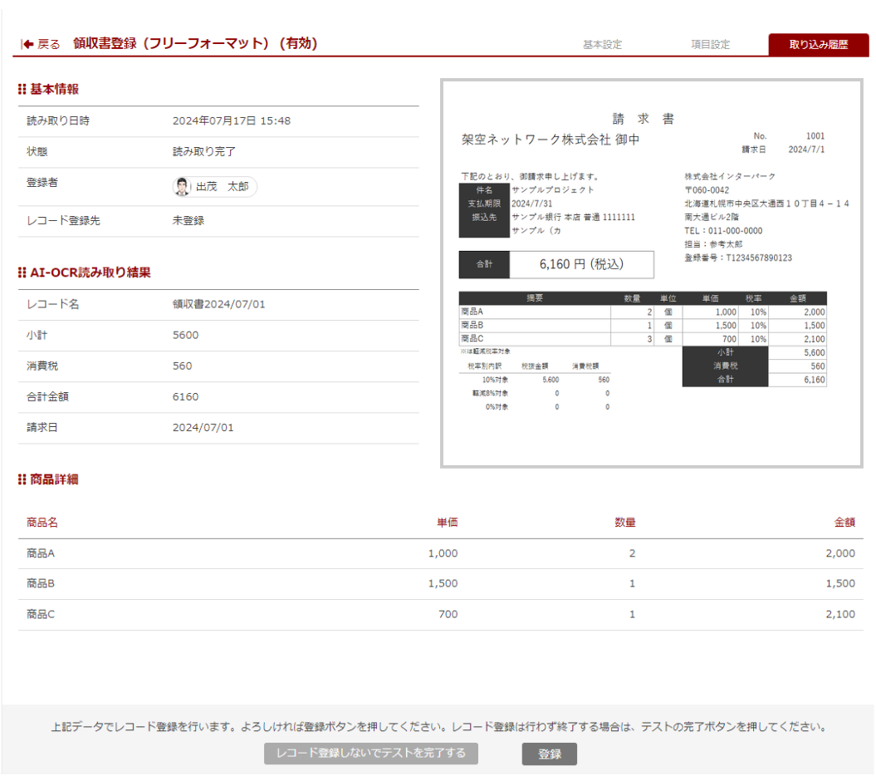This screenshot has height=776, width=876.
Task: Click the 出茂 太郎 registrant chip
Action: 214,186
